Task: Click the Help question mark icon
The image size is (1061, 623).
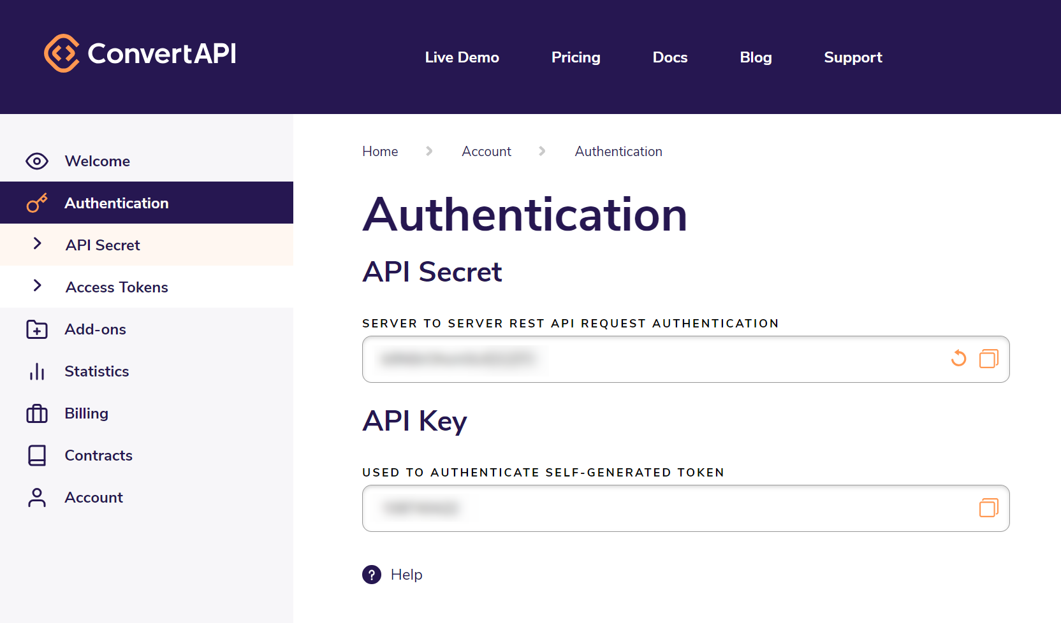Action: pos(372,575)
